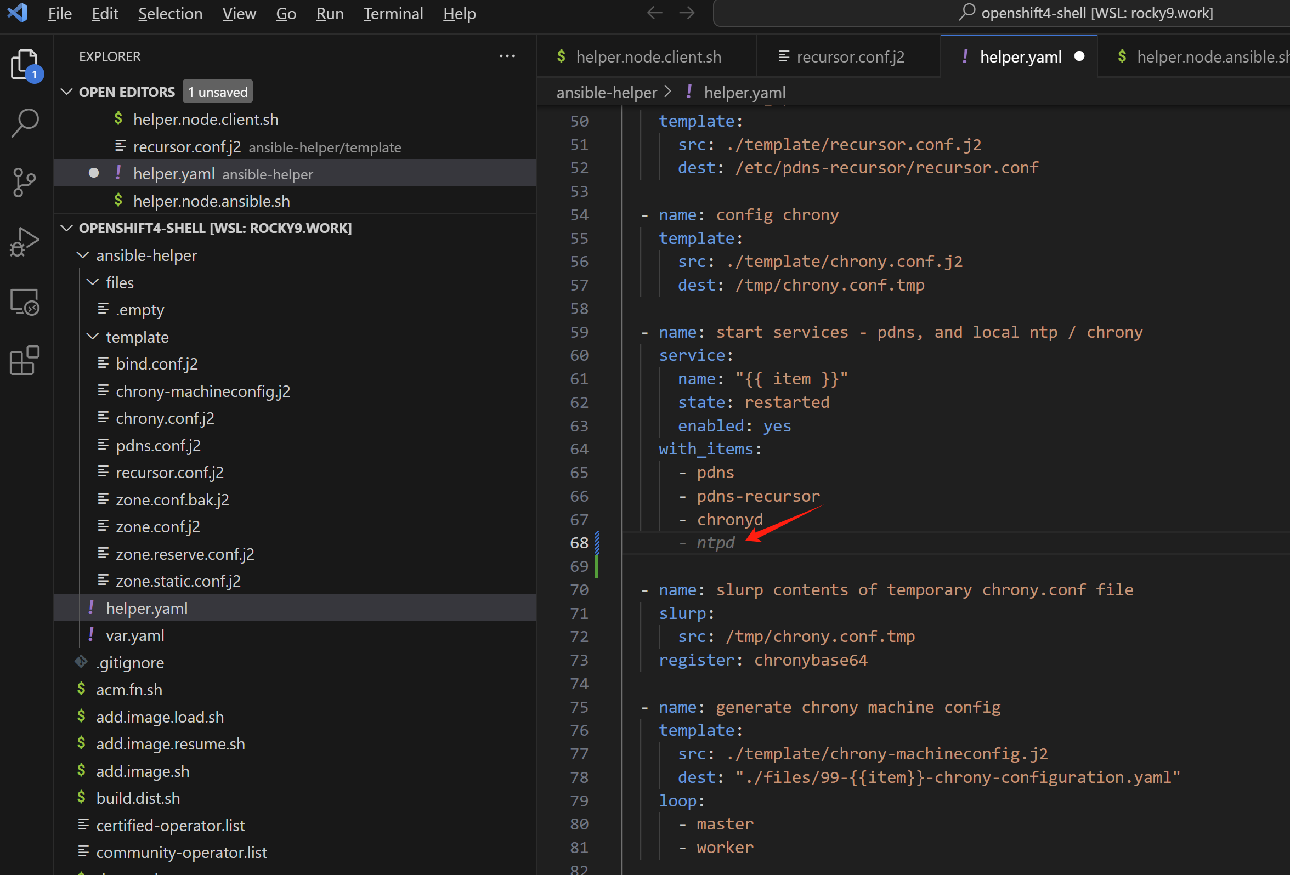Screen dimensions: 1290x875
Task: Open Explorer's more actions ellipsis menu
Action: coord(507,56)
